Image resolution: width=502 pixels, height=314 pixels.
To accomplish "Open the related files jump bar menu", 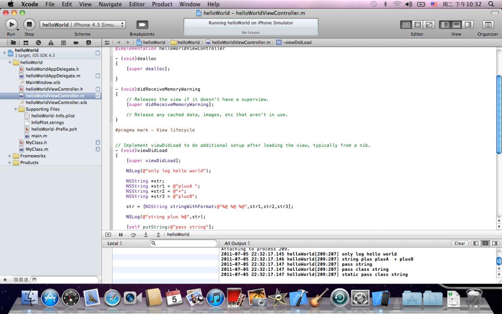I will (107, 42).
